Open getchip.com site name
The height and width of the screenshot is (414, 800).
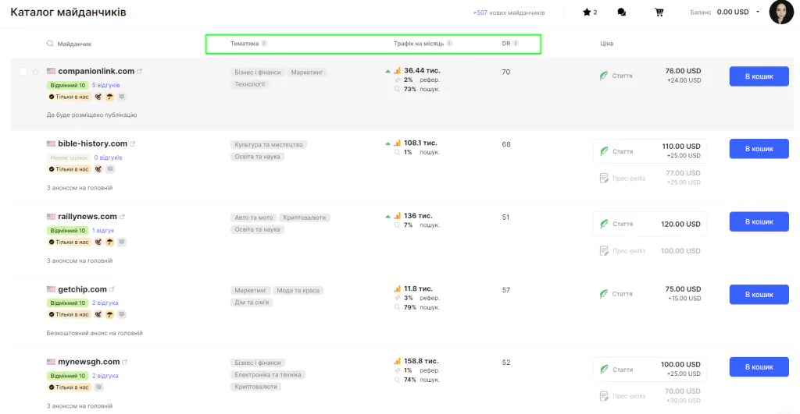(x=82, y=289)
